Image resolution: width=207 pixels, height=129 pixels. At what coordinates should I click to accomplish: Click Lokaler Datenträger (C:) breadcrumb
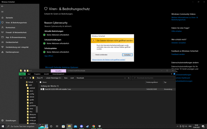pos(53,78)
